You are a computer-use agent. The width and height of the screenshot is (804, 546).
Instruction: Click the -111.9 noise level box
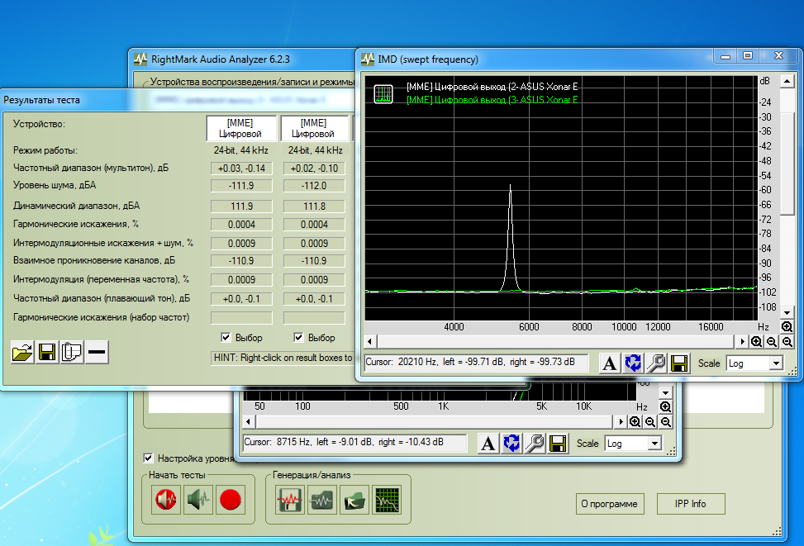click(x=241, y=186)
